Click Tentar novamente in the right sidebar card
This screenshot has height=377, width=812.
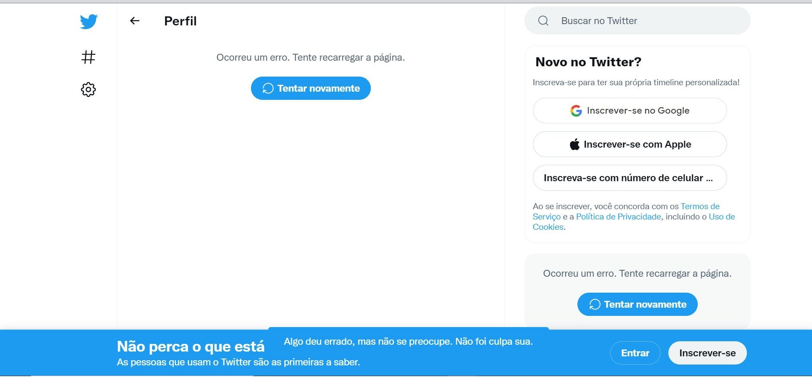(637, 304)
